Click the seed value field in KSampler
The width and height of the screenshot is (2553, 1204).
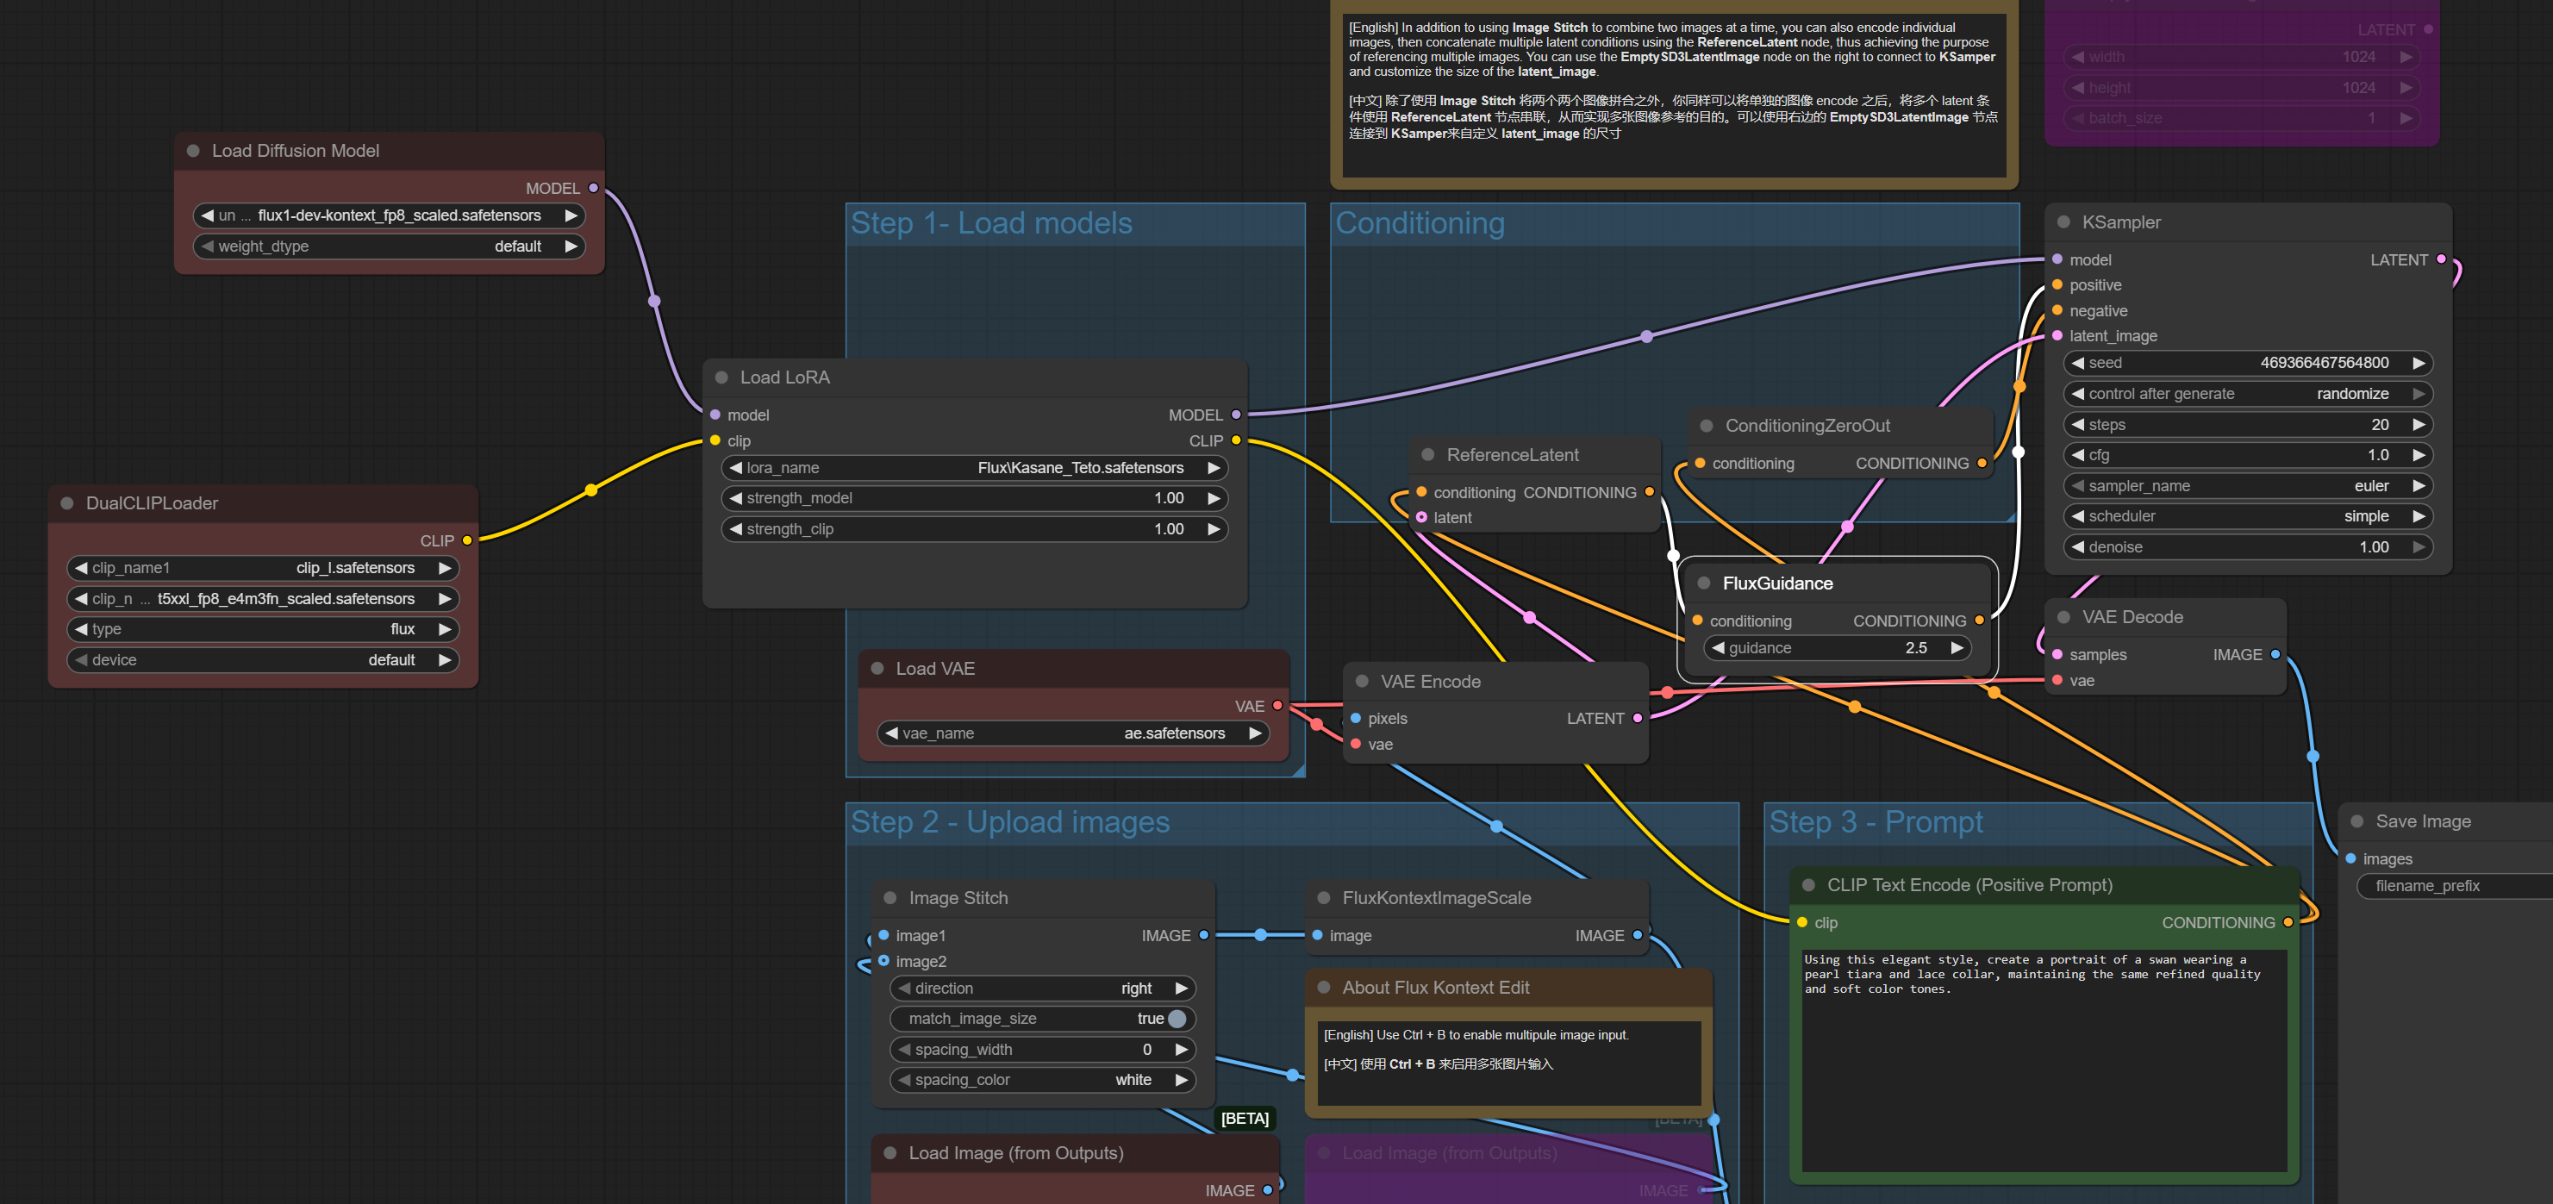tap(2248, 364)
